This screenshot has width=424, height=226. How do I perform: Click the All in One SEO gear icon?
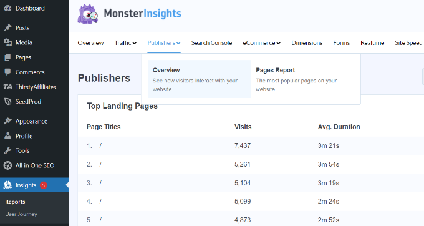7,165
